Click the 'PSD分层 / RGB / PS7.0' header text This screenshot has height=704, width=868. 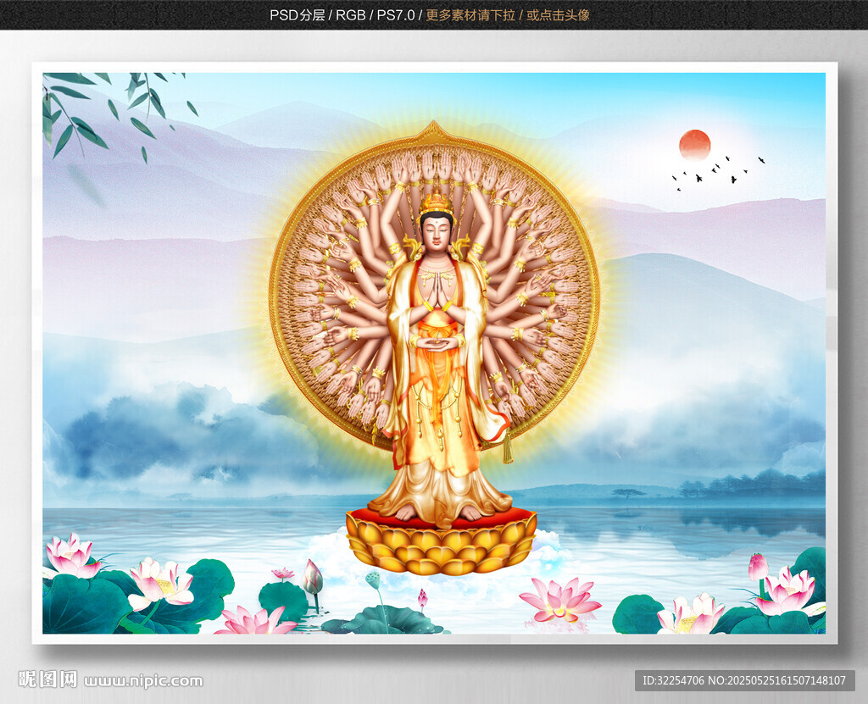click(x=342, y=15)
